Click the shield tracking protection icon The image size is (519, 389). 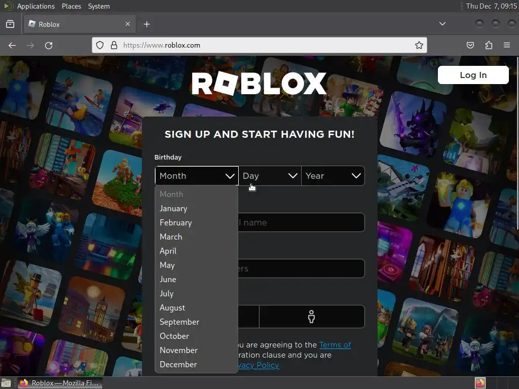[100, 45]
